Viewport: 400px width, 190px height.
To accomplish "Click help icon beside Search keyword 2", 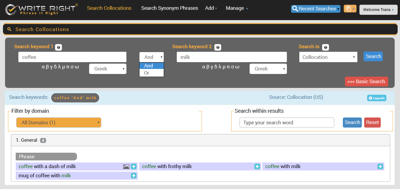I will 218,47.
